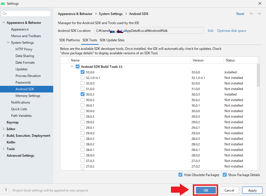
Task: Click the Cancel button
Action: [229, 190]
